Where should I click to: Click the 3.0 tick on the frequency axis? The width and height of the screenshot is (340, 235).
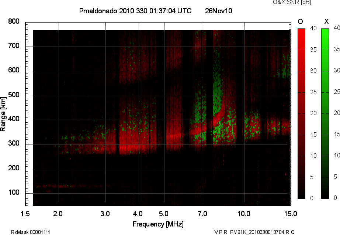tap(105, 214)
